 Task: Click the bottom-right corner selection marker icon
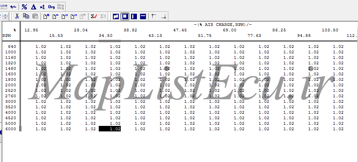tap(164, 16)
